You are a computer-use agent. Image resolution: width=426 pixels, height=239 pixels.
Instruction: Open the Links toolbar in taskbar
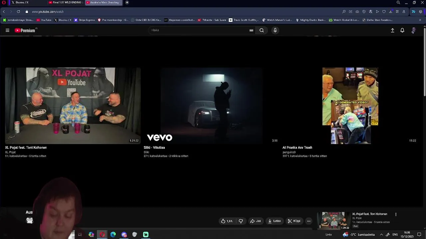coord(328,235)
